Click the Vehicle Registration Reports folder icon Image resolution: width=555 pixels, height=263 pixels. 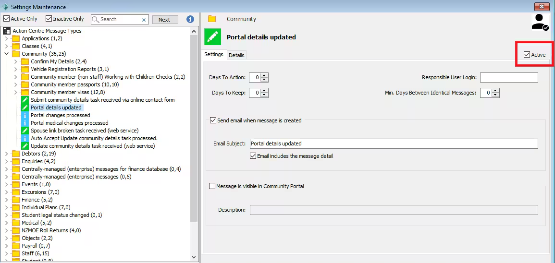(25, 69)
